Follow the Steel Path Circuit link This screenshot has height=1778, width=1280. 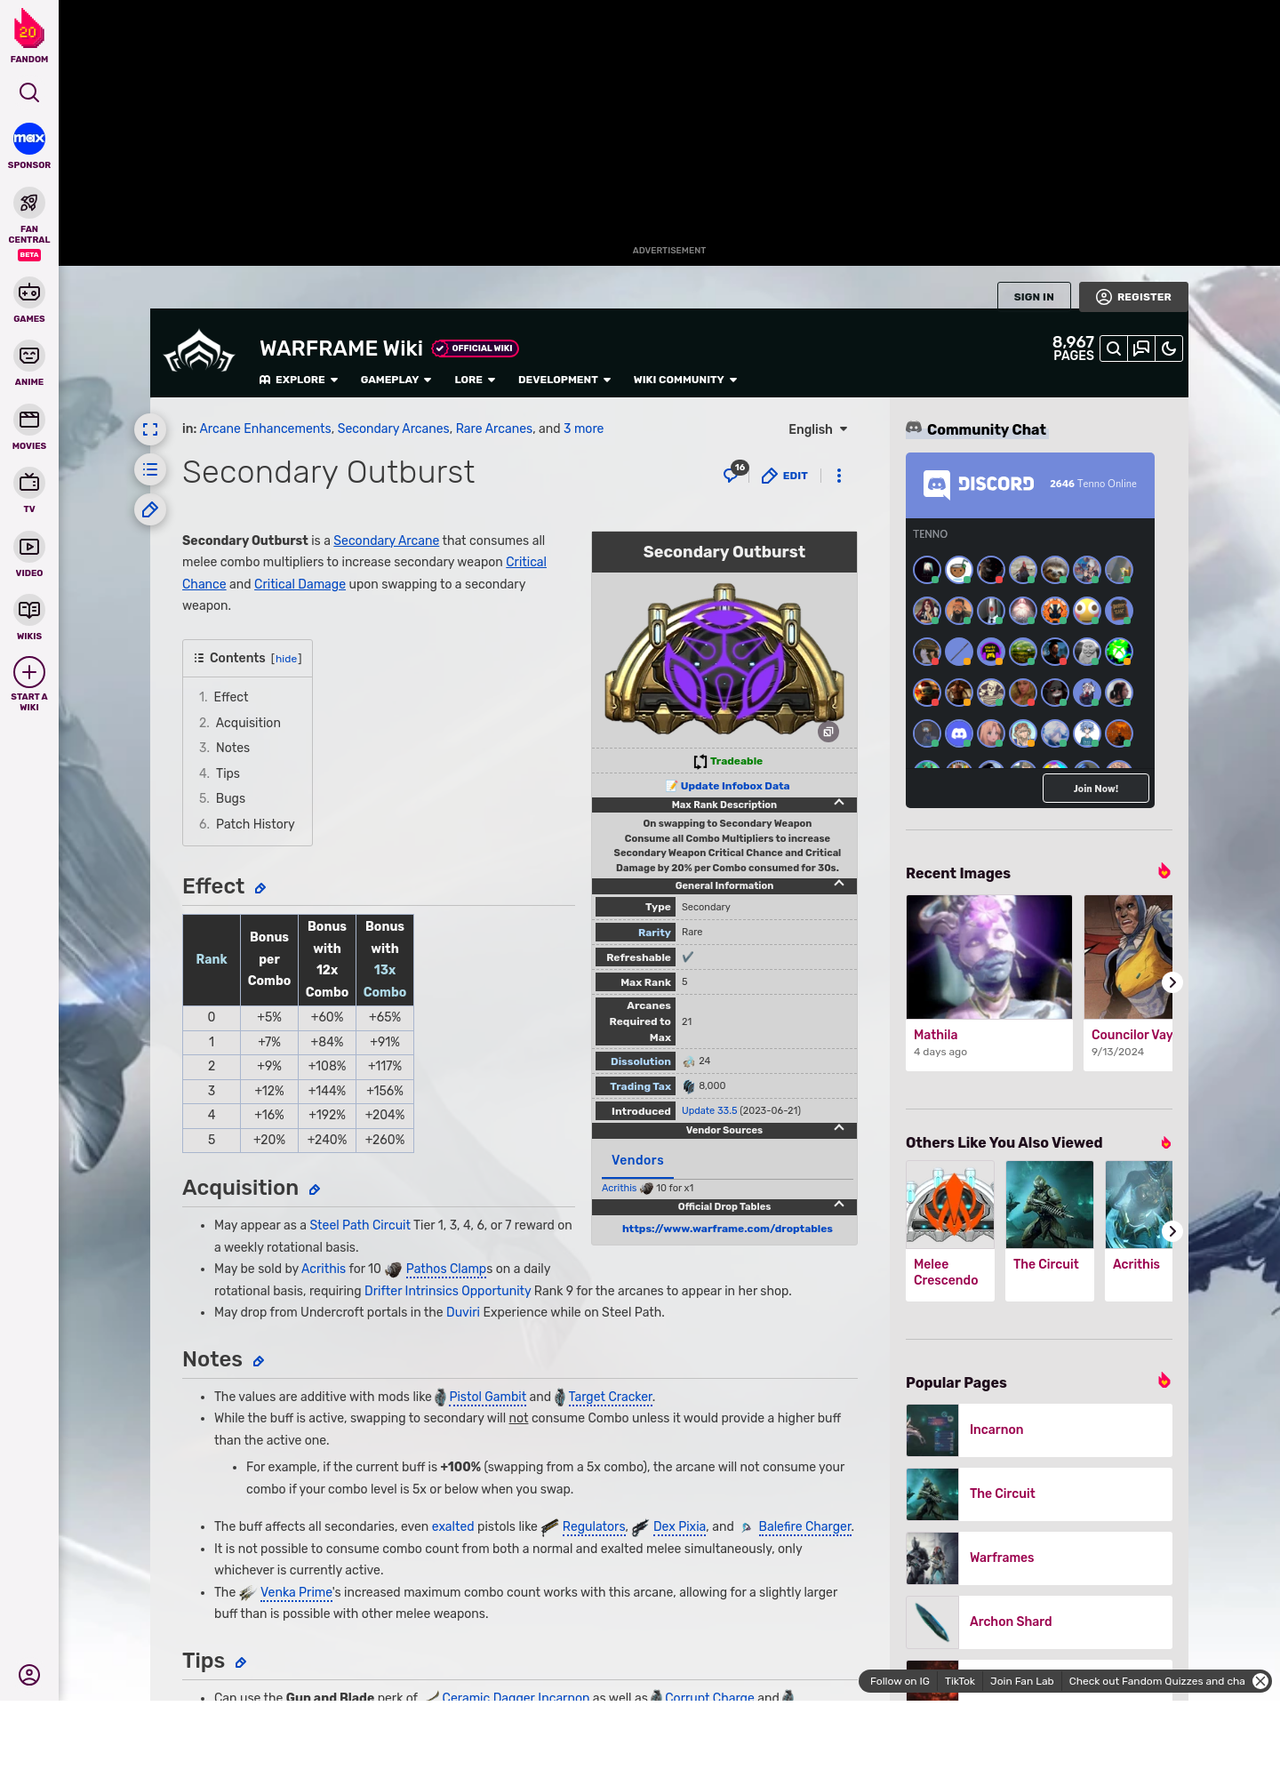(360, 1225)
